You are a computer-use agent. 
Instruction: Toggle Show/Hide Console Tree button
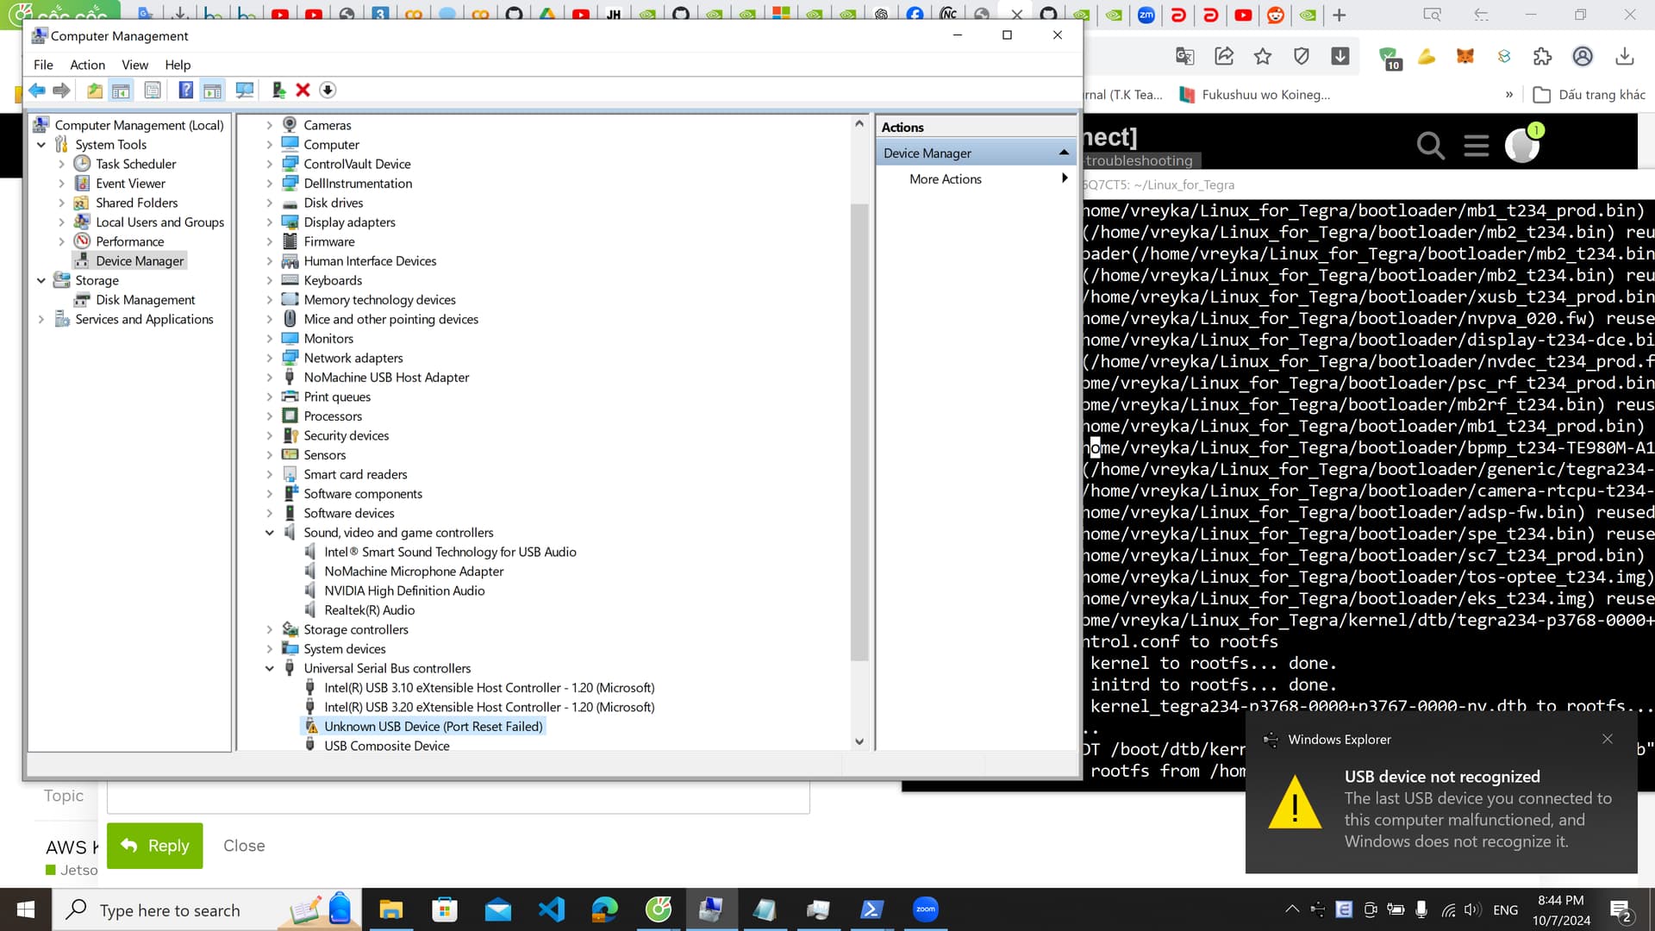[122, 91]
